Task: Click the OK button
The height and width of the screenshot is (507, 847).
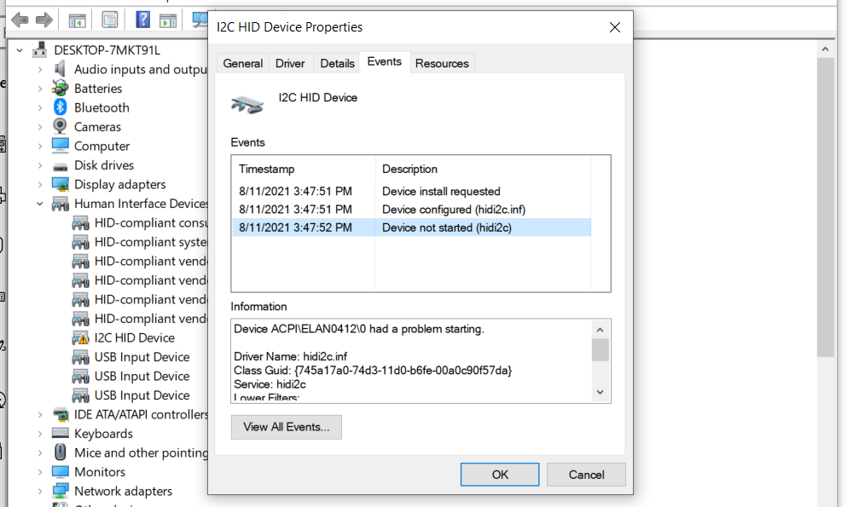Action: 500,475
